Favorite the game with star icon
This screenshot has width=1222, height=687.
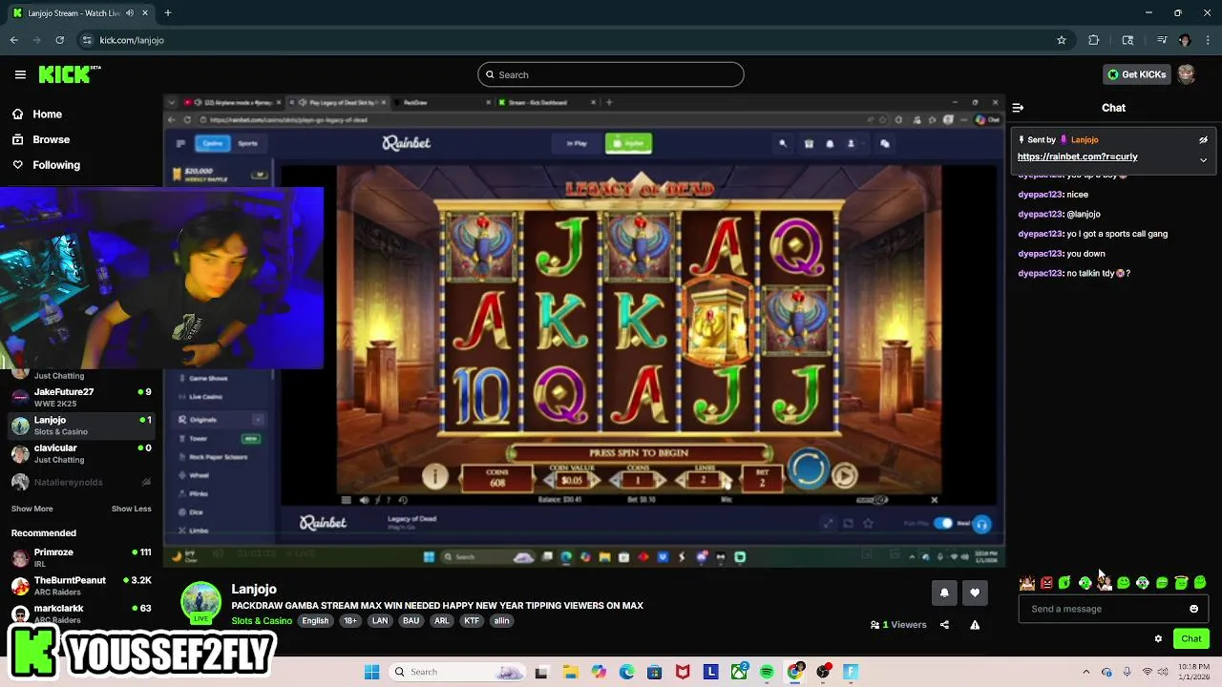point(868,523)
